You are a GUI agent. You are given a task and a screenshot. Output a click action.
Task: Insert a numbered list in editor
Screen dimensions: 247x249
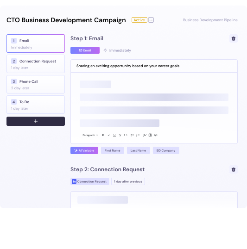(138, 135)
